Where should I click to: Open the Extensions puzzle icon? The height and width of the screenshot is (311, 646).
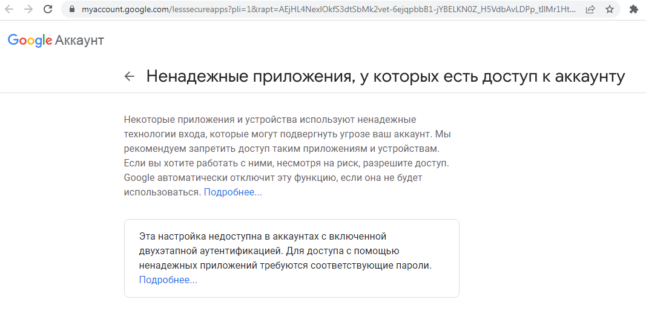tap(634, 9)
